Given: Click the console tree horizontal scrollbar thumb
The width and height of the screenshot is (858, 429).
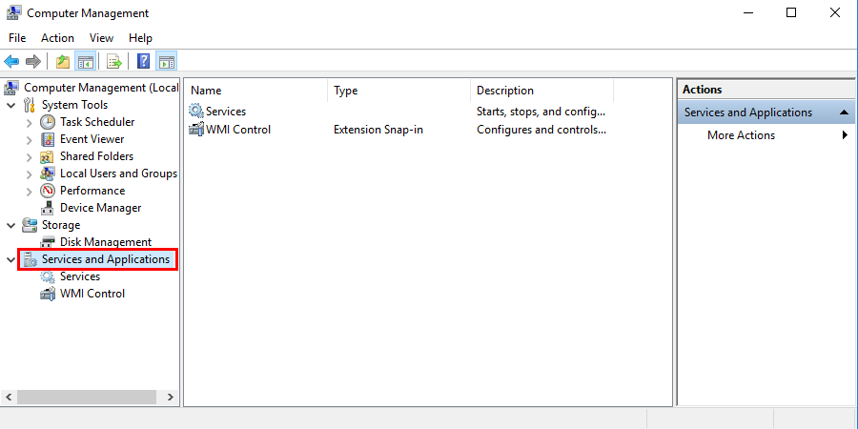Looking at the screenshot, I should click(84, 397).
